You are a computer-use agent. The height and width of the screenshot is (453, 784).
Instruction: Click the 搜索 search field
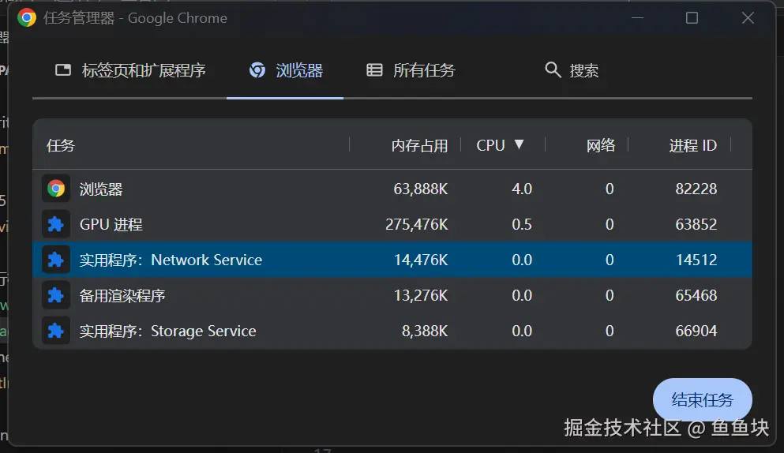point(584,70)
